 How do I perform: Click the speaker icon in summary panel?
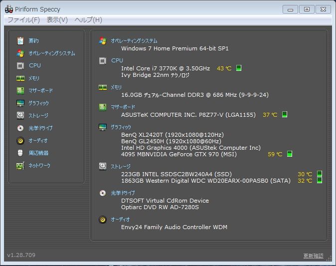click(x=103, y=220)
